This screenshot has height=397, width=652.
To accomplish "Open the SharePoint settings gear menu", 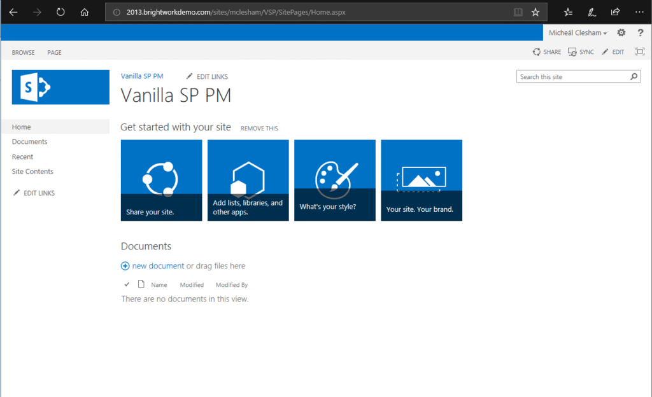I will click(x=621, y=33).
